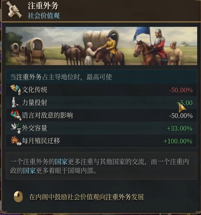Click the 文化传统 theater masks icon
This screenshot has width=201, height=215.
16,90
